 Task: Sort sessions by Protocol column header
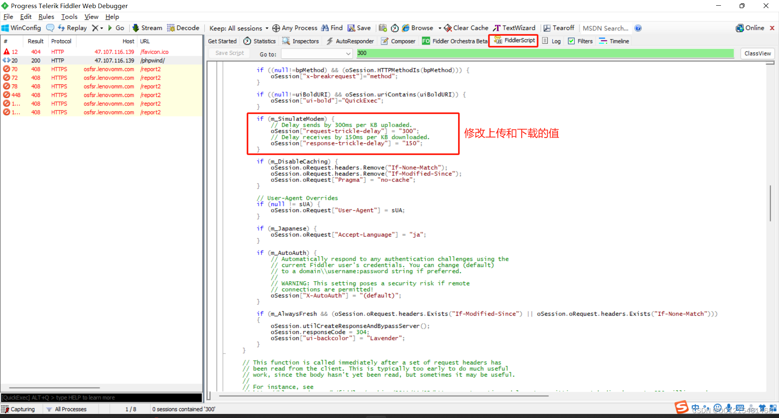[61, 41]
